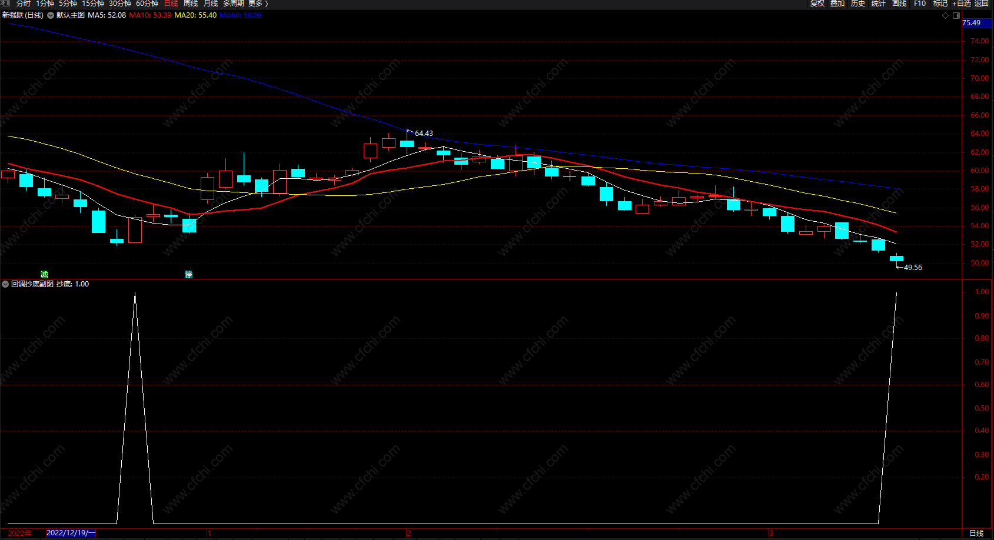Open the 统计 statistics button
The image size is (994, 540).
point(879,4)
